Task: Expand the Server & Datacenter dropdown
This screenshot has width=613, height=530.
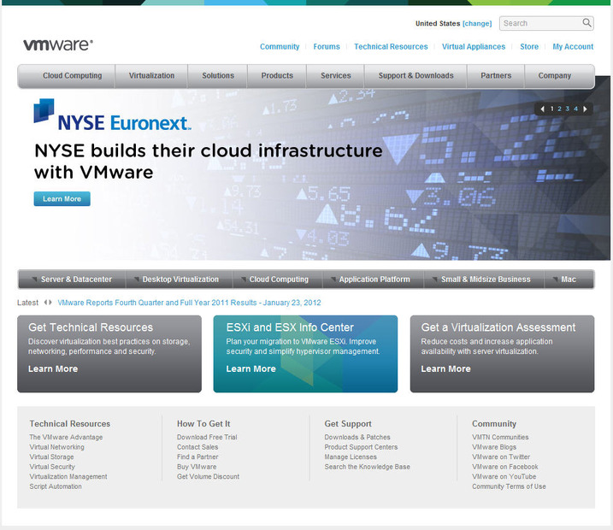Action: 72,279
